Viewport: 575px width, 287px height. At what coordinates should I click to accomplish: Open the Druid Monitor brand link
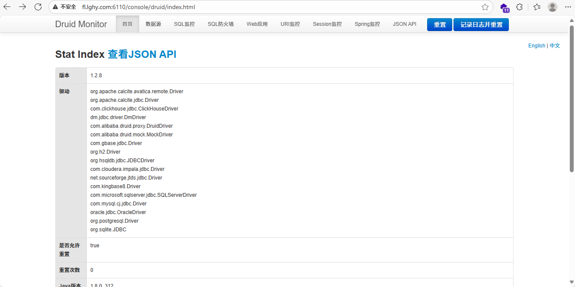81,24
